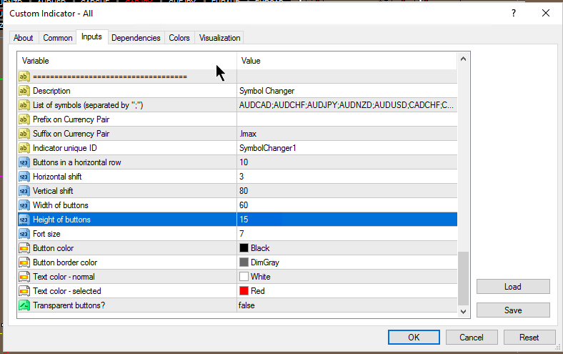Click the integer icon beside Font size
563x354 pixels.
[24, 234]
